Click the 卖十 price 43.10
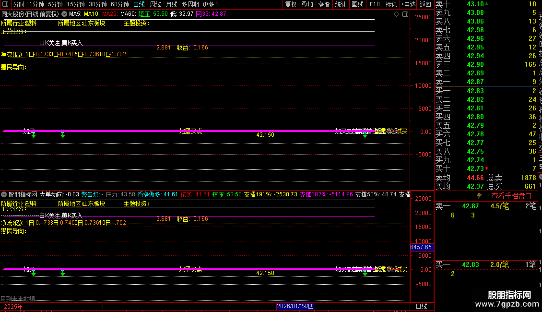This screenshot has height=312, width=542. click(475, 4)
